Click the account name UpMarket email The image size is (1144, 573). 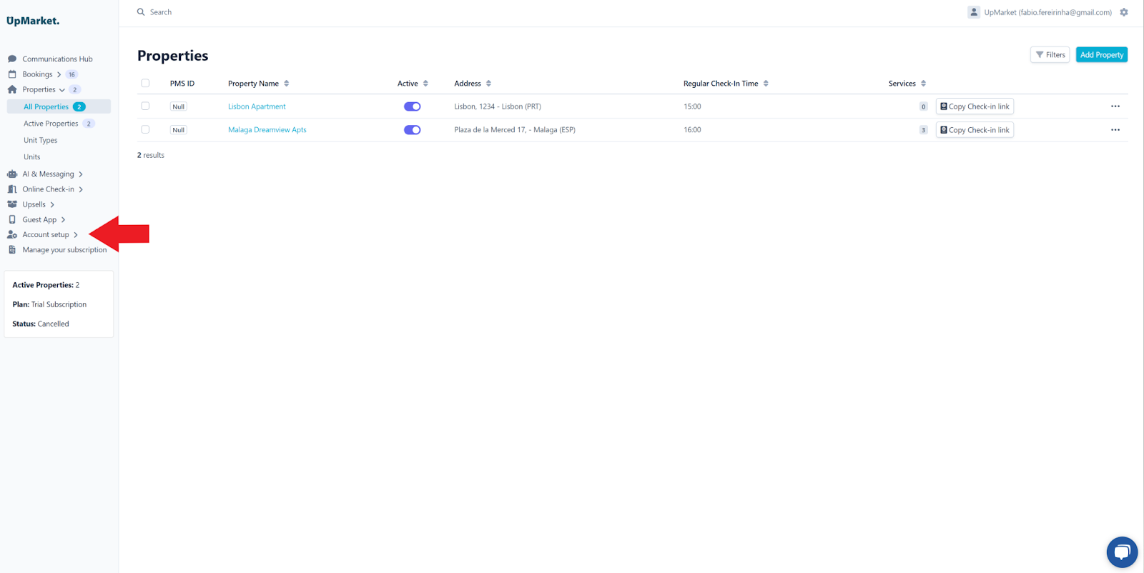click(1048, 12)
